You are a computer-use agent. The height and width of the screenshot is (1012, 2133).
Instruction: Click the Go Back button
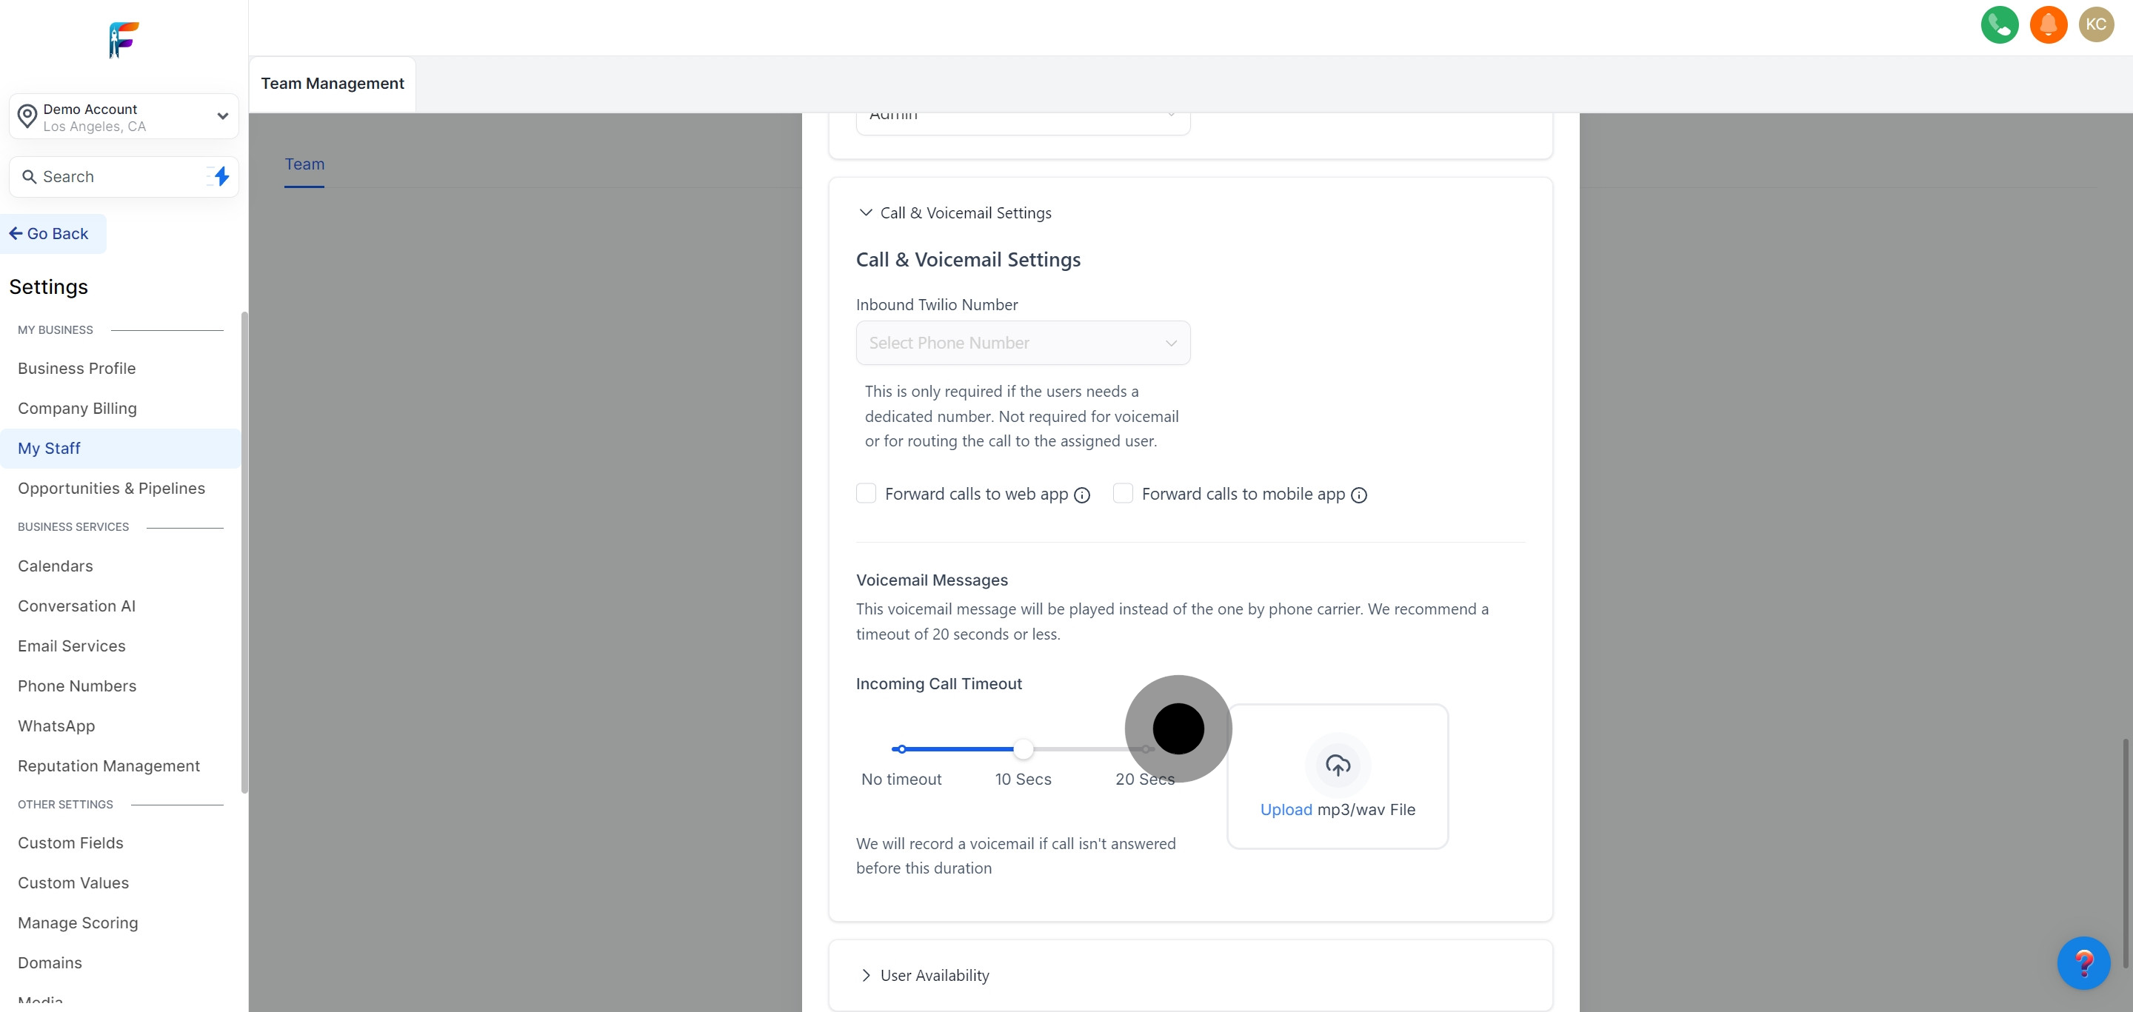pos(53,234)
